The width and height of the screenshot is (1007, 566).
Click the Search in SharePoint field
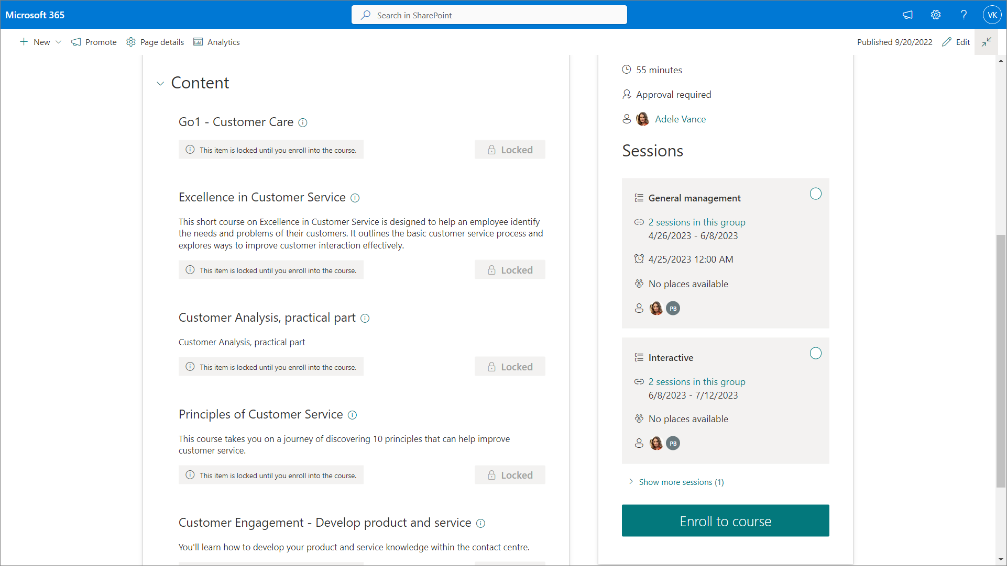tap(489, 15)
